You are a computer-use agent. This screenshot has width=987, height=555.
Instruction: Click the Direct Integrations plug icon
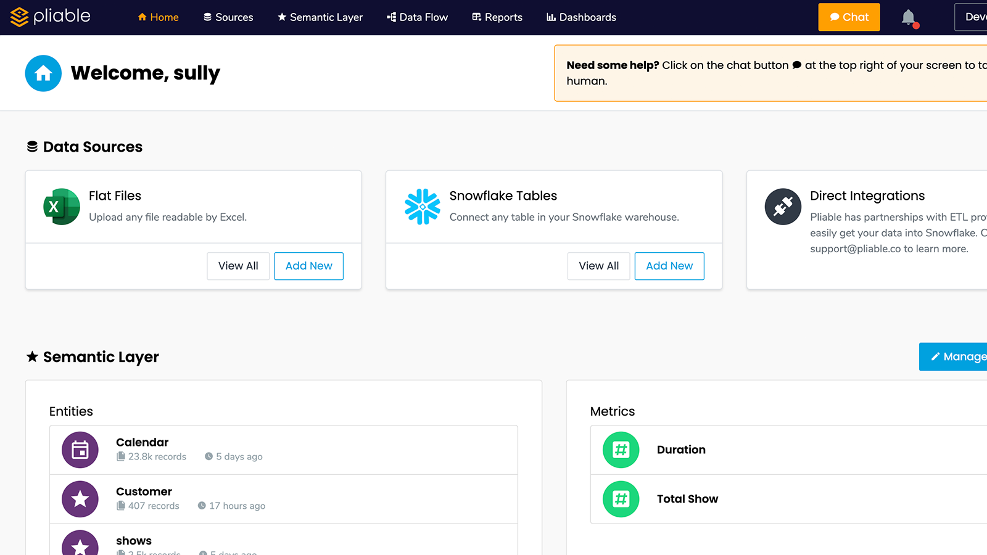[x=783, y=207]
